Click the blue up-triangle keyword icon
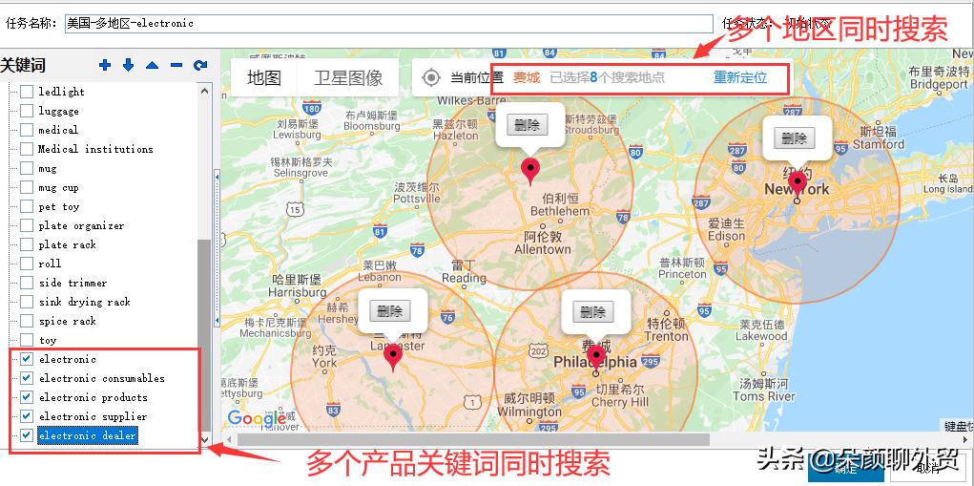The image size is (974, 486). (x=153, y=65)
